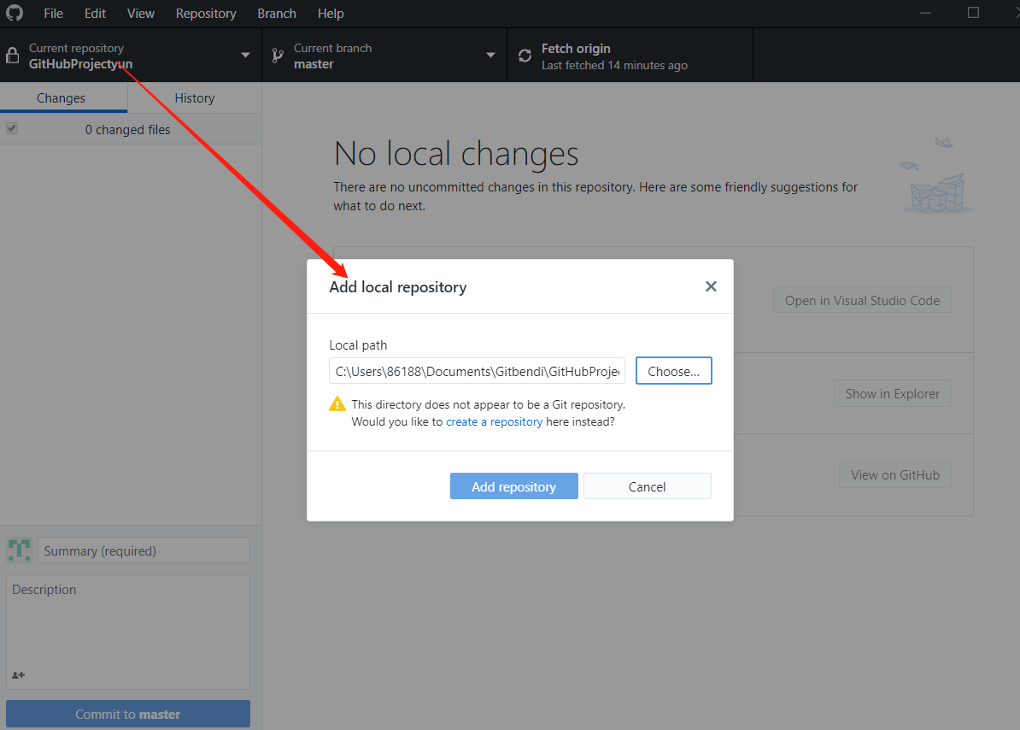
Task: Click Fetch origin button
Action: coord(630,56)
